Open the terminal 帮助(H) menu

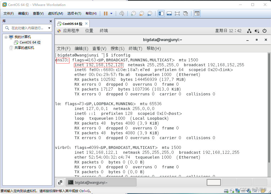coord(154,48)
